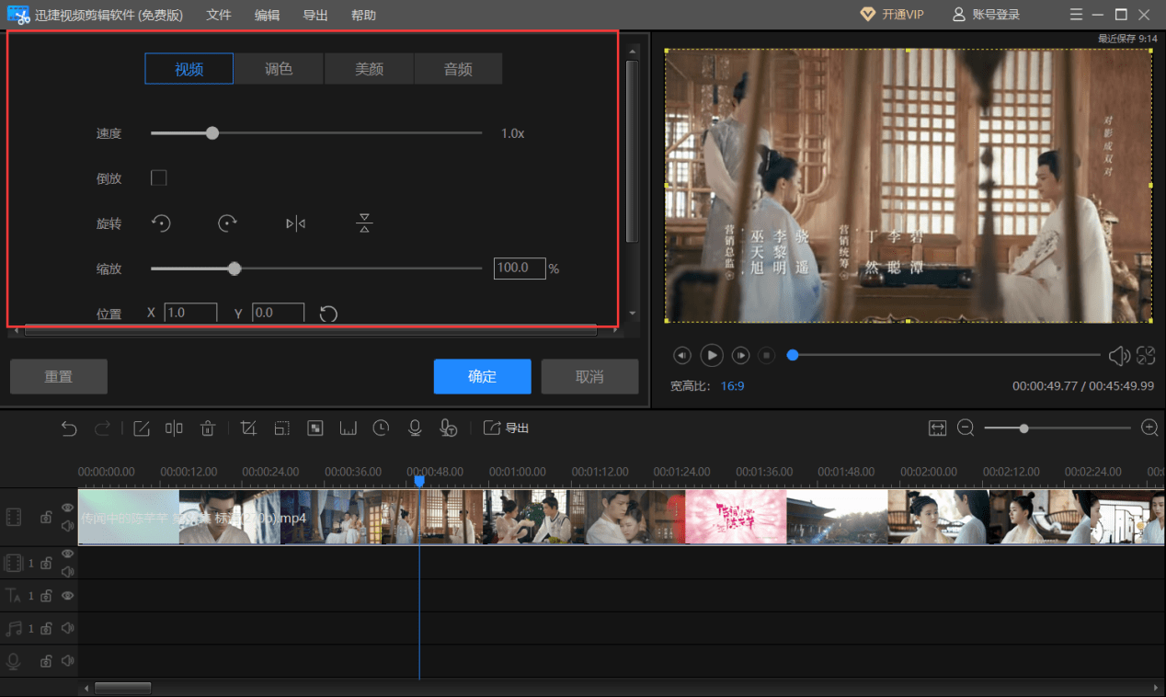Click the position Y input field
This screenshot has width=1166, height=697.
(x=279, y=313)
